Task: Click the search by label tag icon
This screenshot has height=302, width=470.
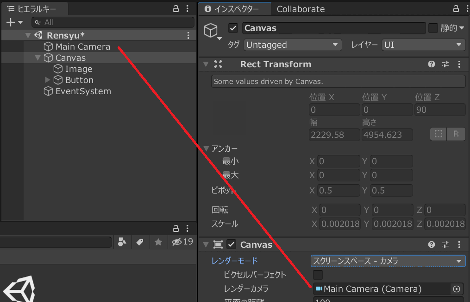Action: pos(140,242)
